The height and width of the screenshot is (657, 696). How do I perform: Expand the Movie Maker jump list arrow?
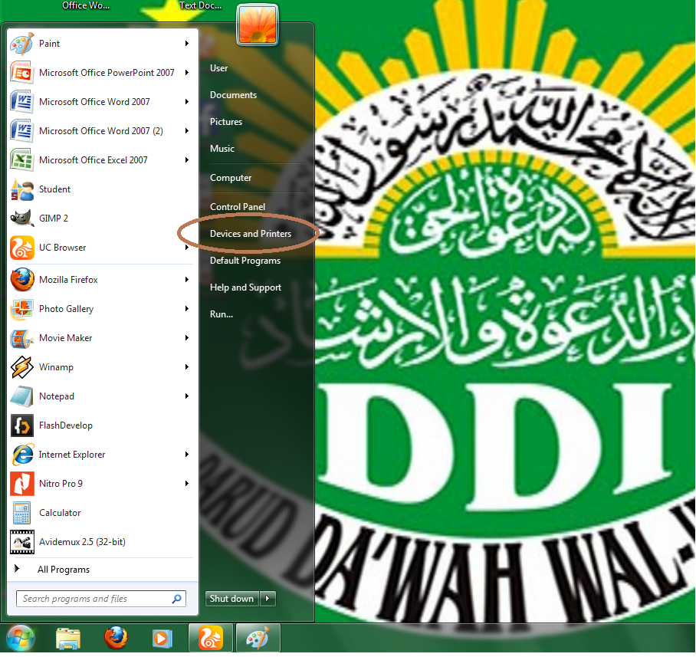pyautogui.click(x=187, y=338)
